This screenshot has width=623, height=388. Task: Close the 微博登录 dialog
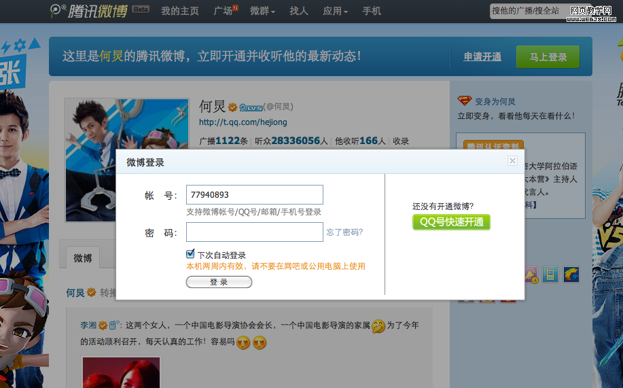(x=512, y=161)
